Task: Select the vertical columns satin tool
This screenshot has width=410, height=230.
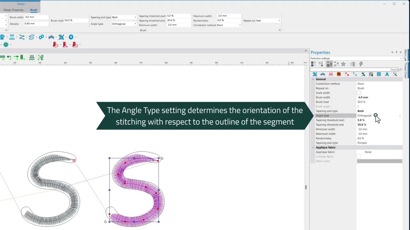Action: pos(12,37)
